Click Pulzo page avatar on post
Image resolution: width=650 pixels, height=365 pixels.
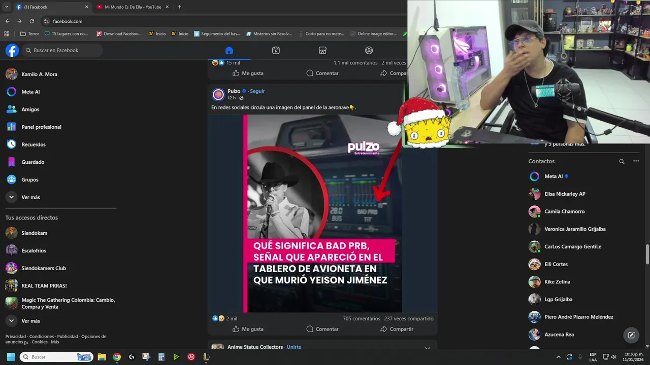click(x=218, y=94)
